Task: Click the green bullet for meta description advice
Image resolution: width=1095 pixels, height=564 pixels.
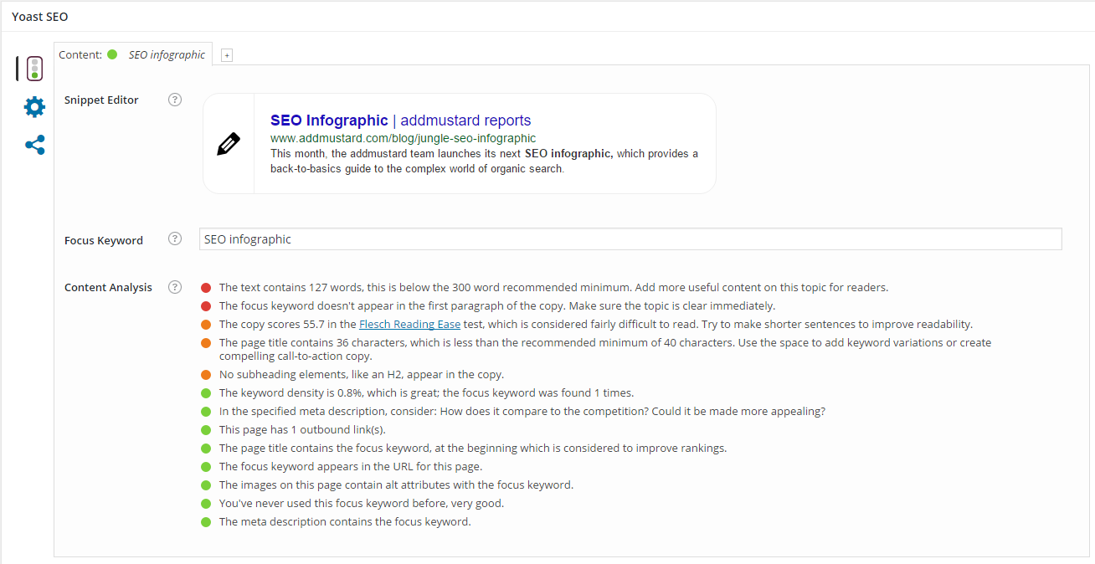Action: tap(206, 412)
